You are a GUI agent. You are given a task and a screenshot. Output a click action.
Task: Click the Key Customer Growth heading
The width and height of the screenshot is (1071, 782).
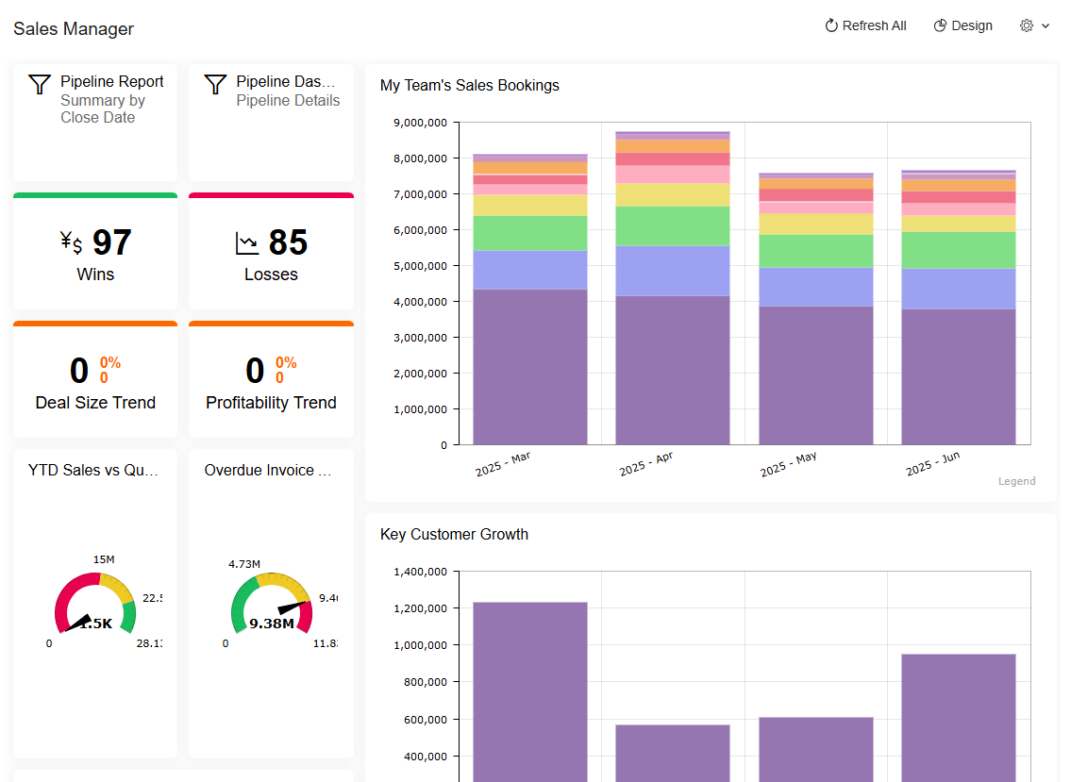click(454, 534)
